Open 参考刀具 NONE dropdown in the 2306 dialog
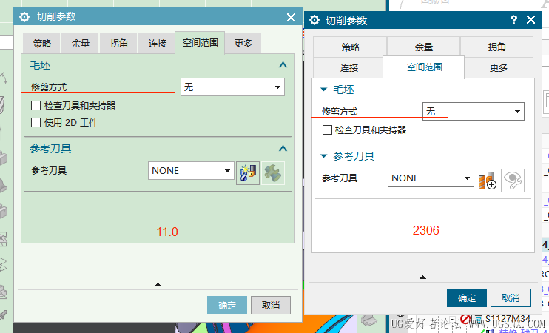 431,178
